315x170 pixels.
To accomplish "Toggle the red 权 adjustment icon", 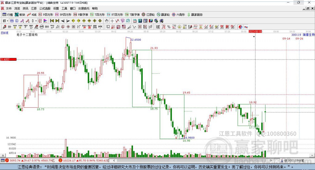I will (x=40, y=21).
